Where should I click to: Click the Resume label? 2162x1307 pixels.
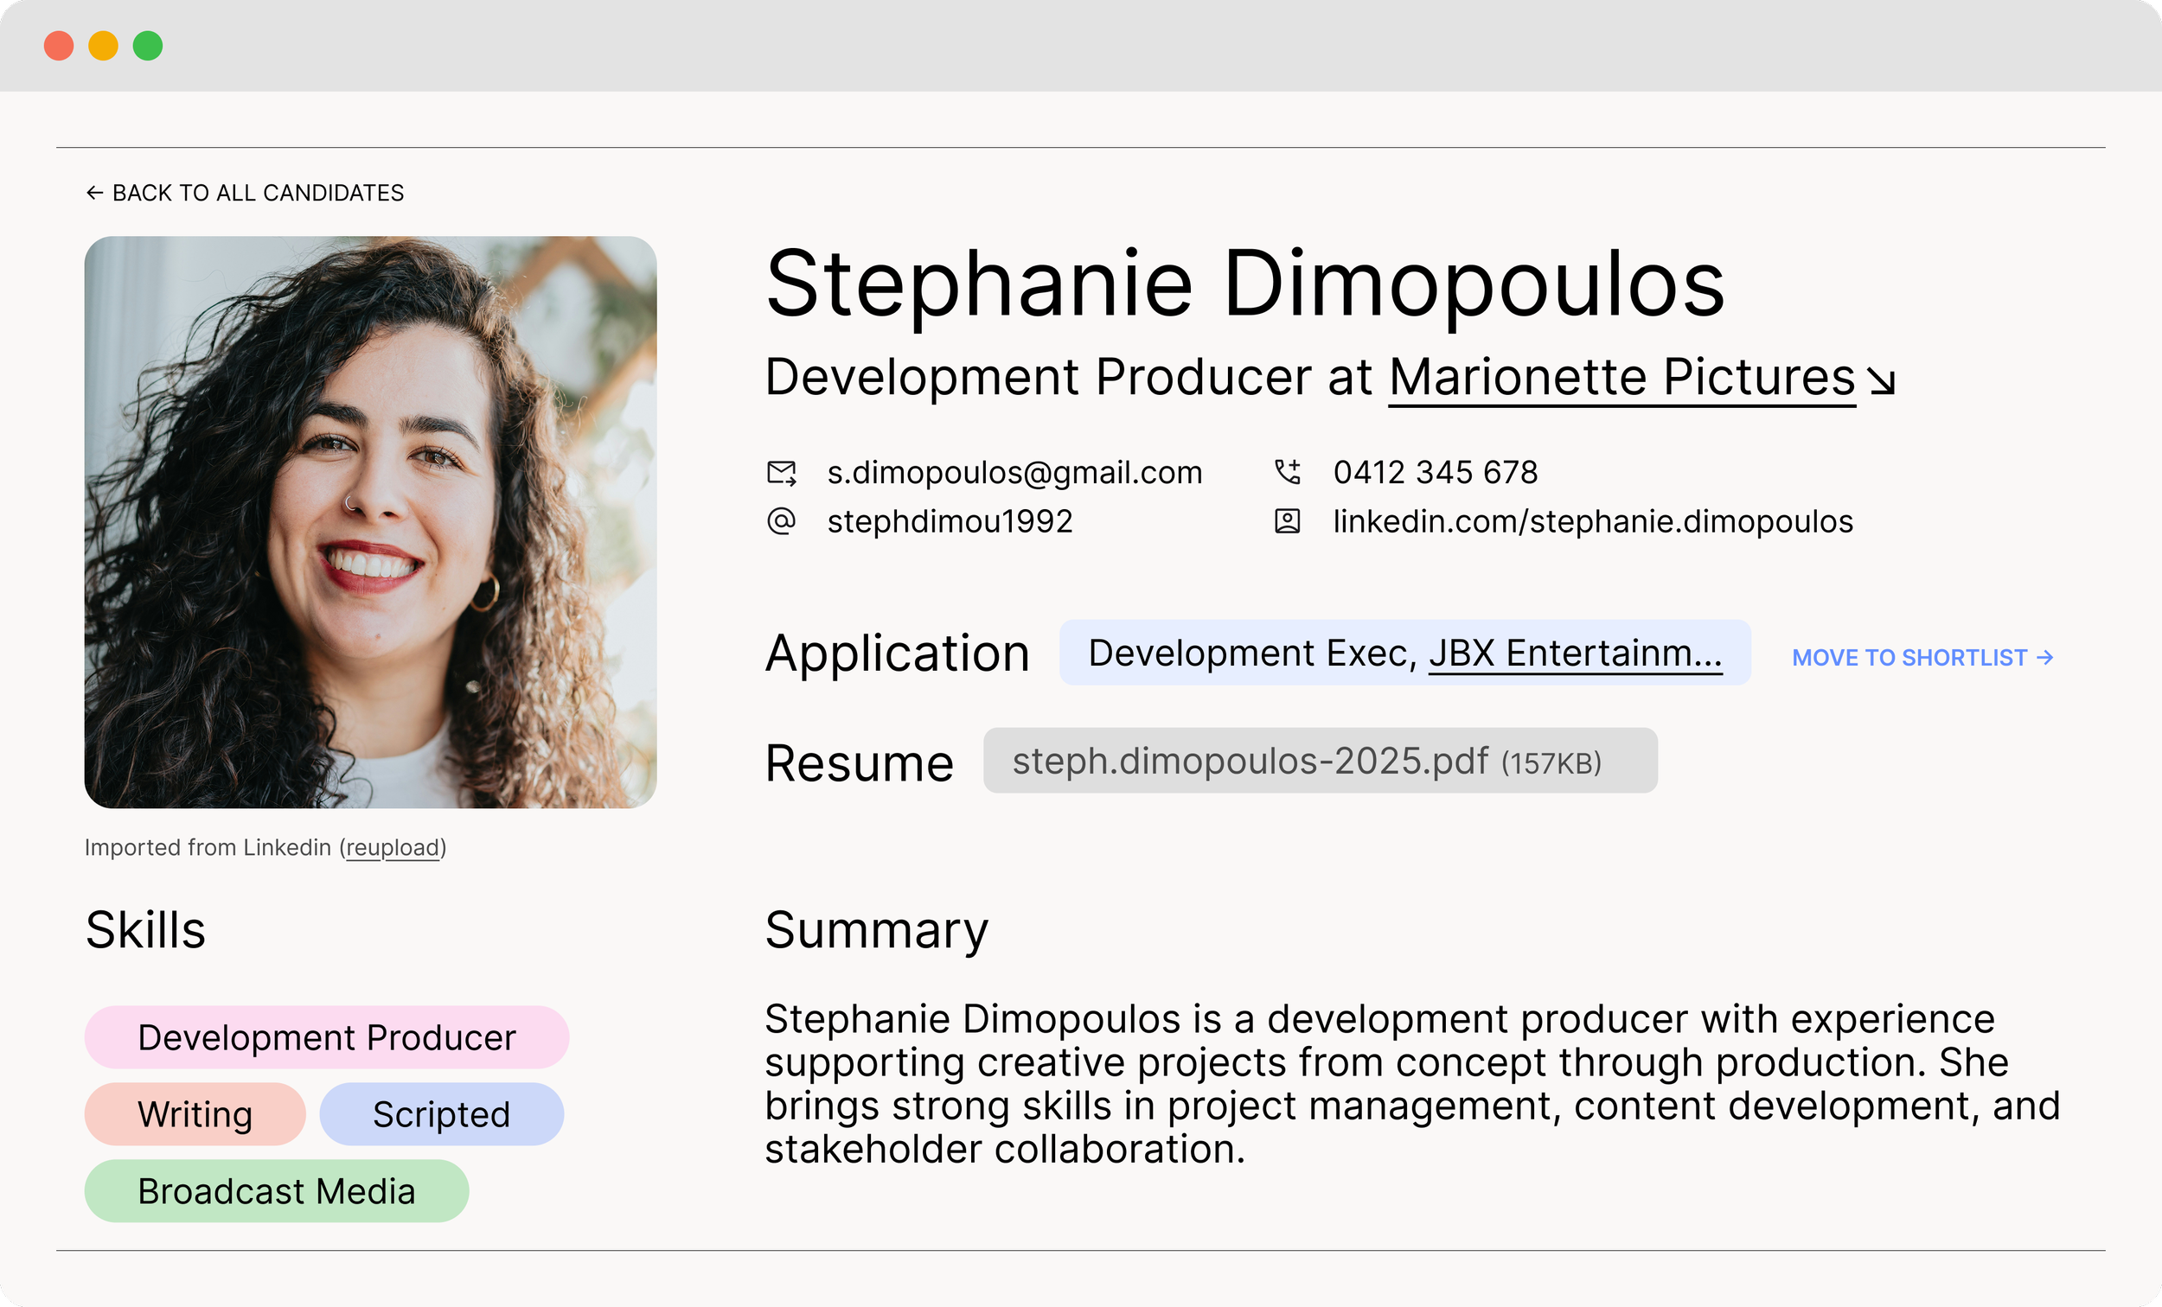point(859,762)
